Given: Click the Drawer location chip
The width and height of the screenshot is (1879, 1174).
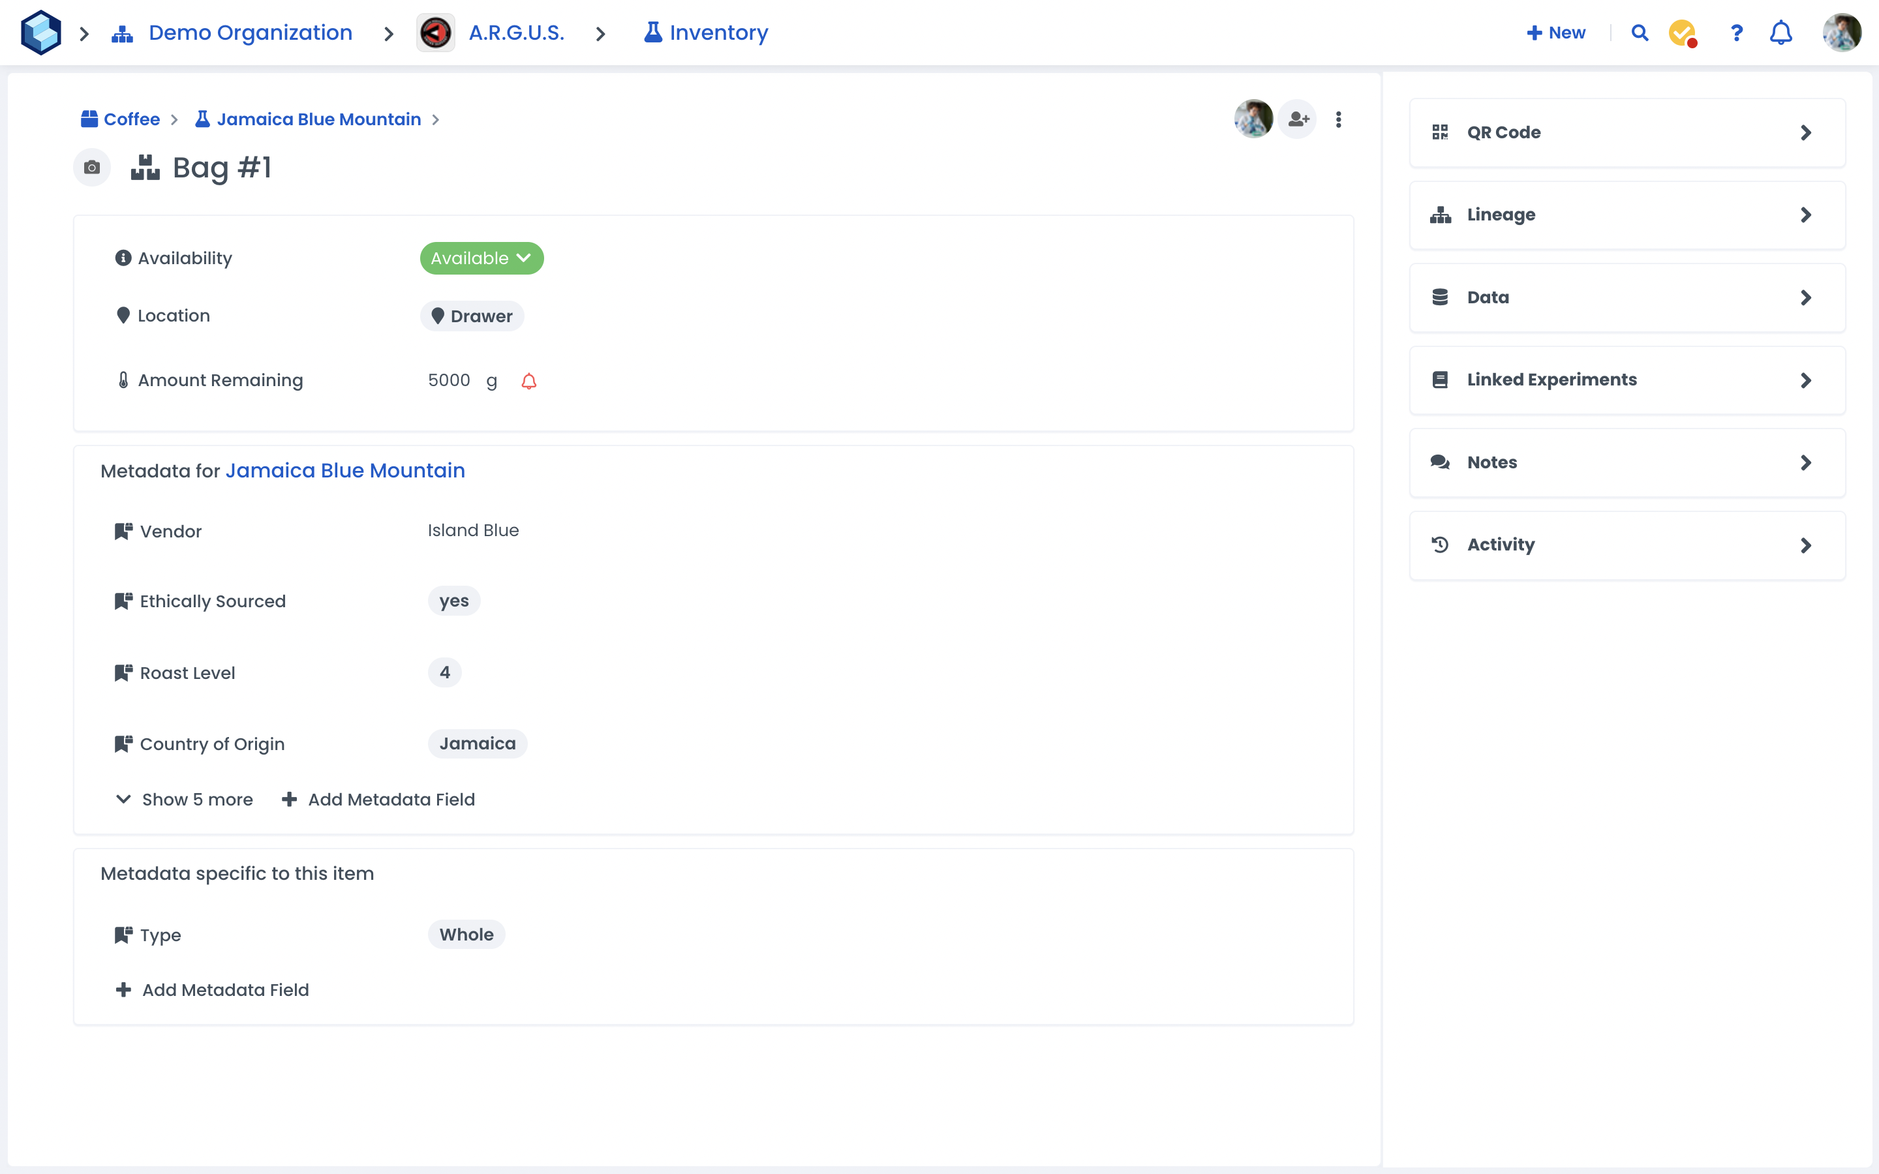Looking at the screenshot, I should coord(472,316).
